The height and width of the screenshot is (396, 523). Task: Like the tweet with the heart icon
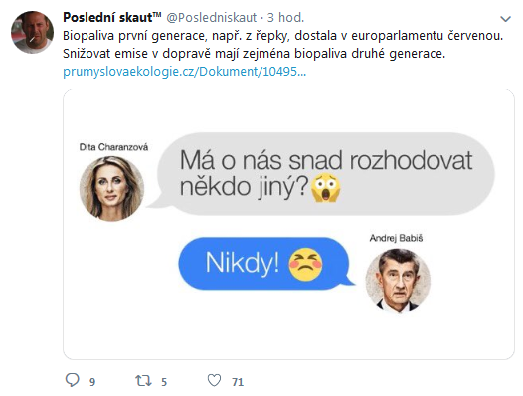coord(214,380)
